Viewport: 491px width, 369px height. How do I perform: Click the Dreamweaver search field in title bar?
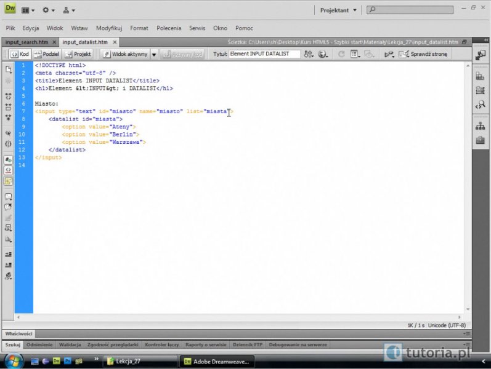pos(419,10)
